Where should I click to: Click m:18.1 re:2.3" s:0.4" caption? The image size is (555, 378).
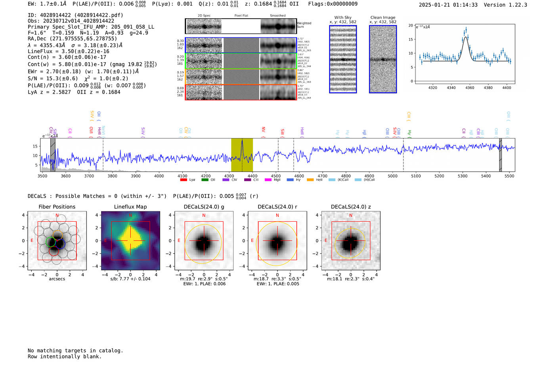pos(351,279)
